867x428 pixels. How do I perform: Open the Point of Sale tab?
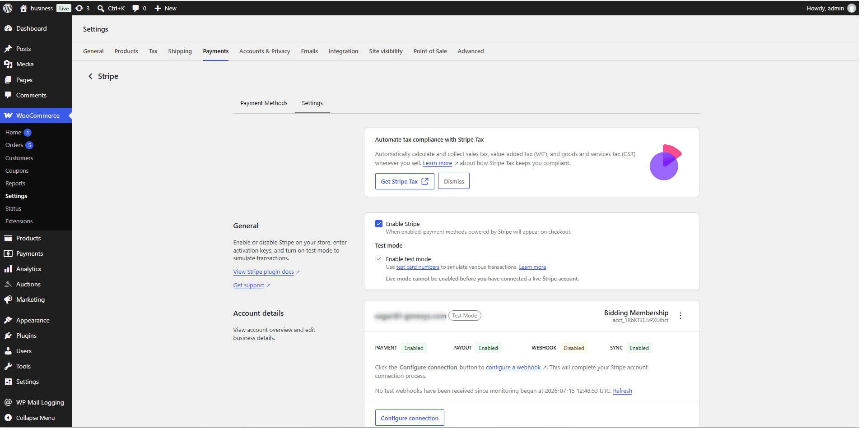tap(430, 51)
